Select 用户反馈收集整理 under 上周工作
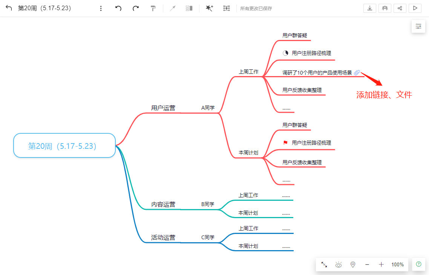The height and width of the screenshot is (275, 429). point(302,90)
